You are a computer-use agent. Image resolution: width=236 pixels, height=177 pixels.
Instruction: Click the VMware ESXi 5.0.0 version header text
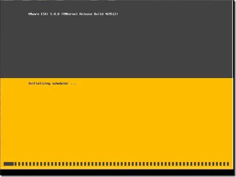coord(73,14)
